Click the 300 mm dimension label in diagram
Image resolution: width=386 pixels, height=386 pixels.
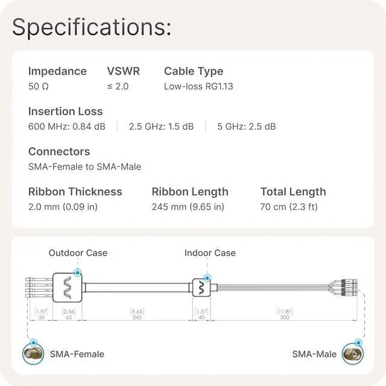coord(285,317)
